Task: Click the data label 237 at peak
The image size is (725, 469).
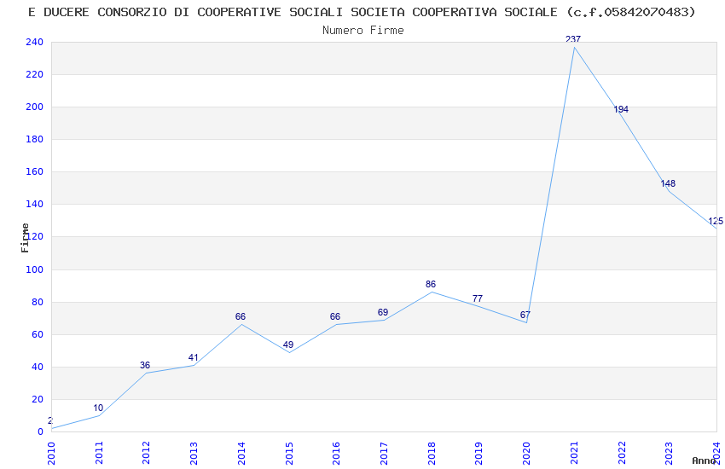Action: (573, 39)
